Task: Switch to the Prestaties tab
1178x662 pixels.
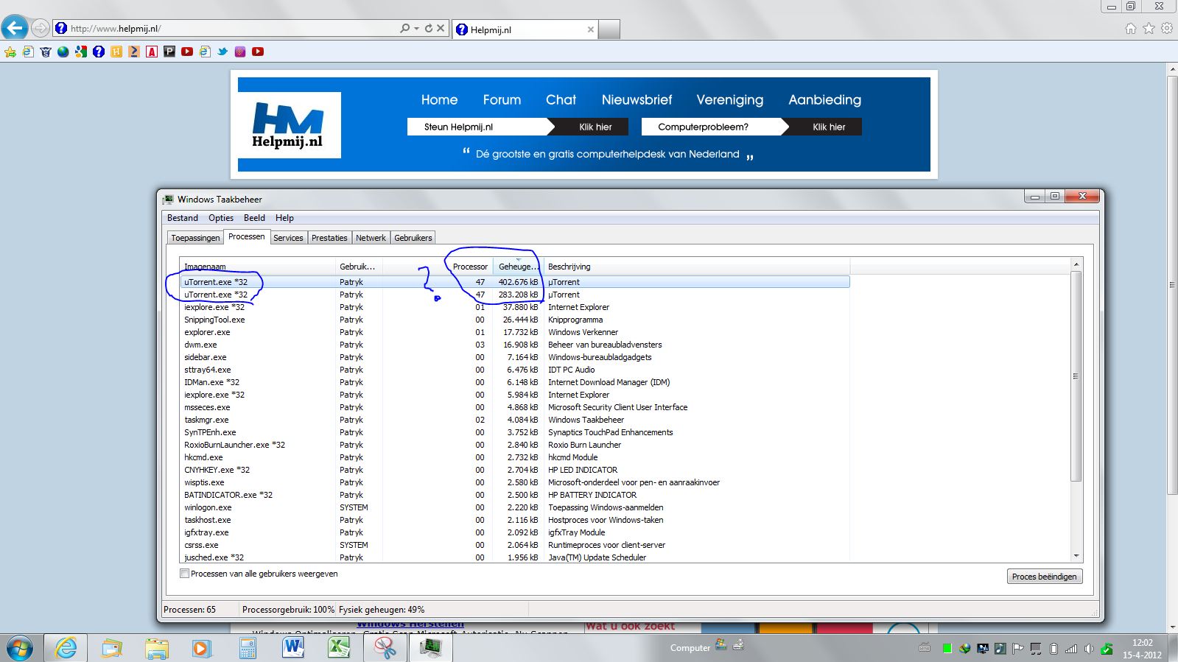Action: (329, 238)
